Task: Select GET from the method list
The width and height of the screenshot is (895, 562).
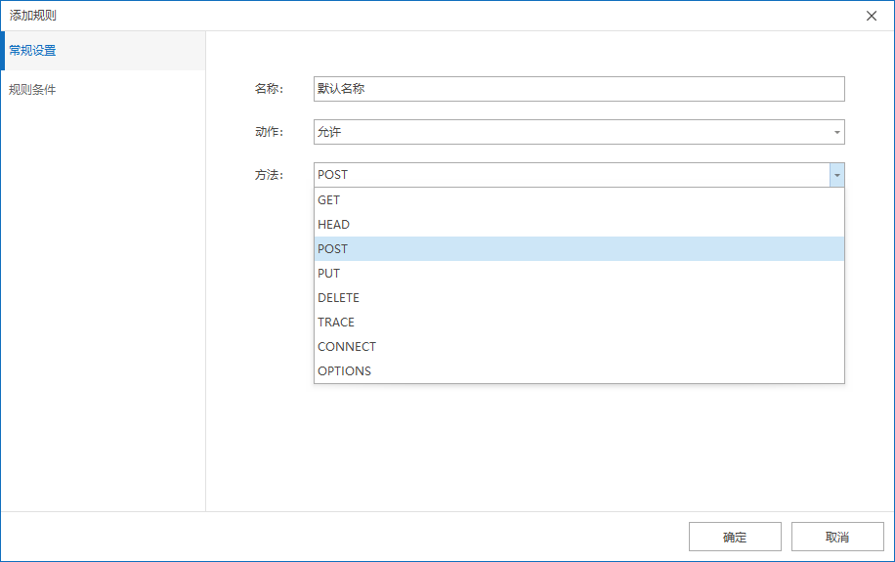Action: coord(578,199)
